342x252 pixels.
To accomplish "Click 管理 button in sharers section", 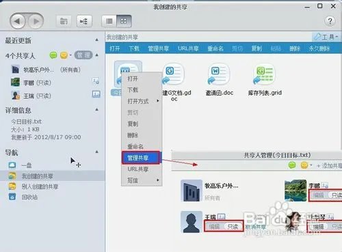I will 83,55.
